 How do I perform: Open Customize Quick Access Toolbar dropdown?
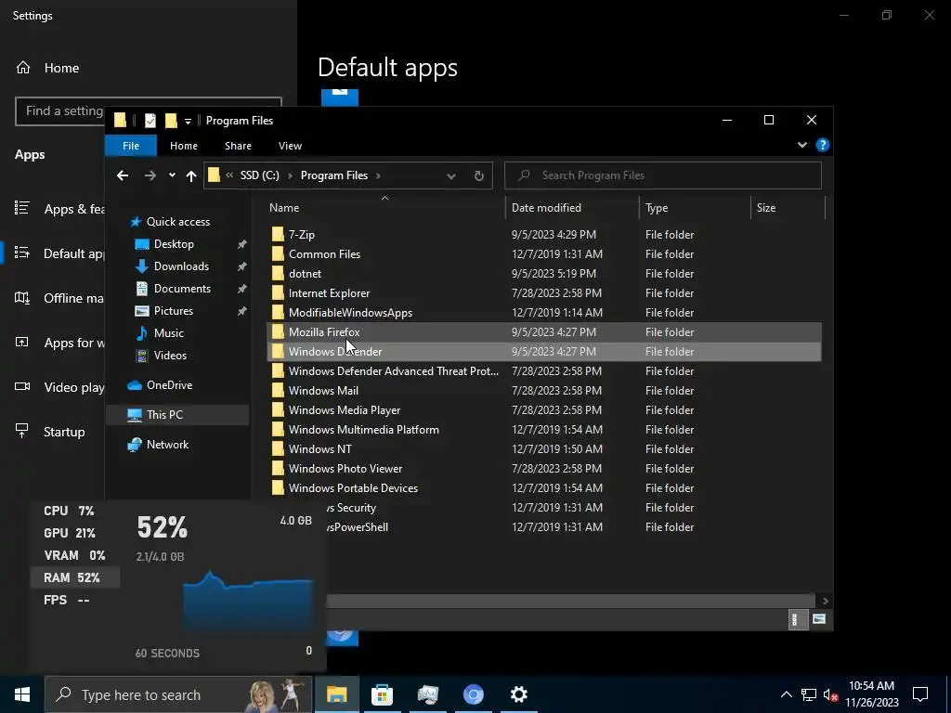coord(188,122)
